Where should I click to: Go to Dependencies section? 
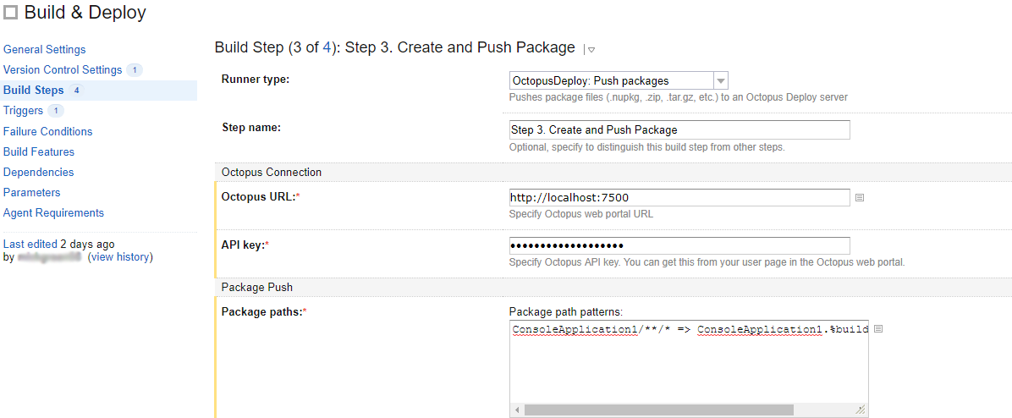[39, 173]
